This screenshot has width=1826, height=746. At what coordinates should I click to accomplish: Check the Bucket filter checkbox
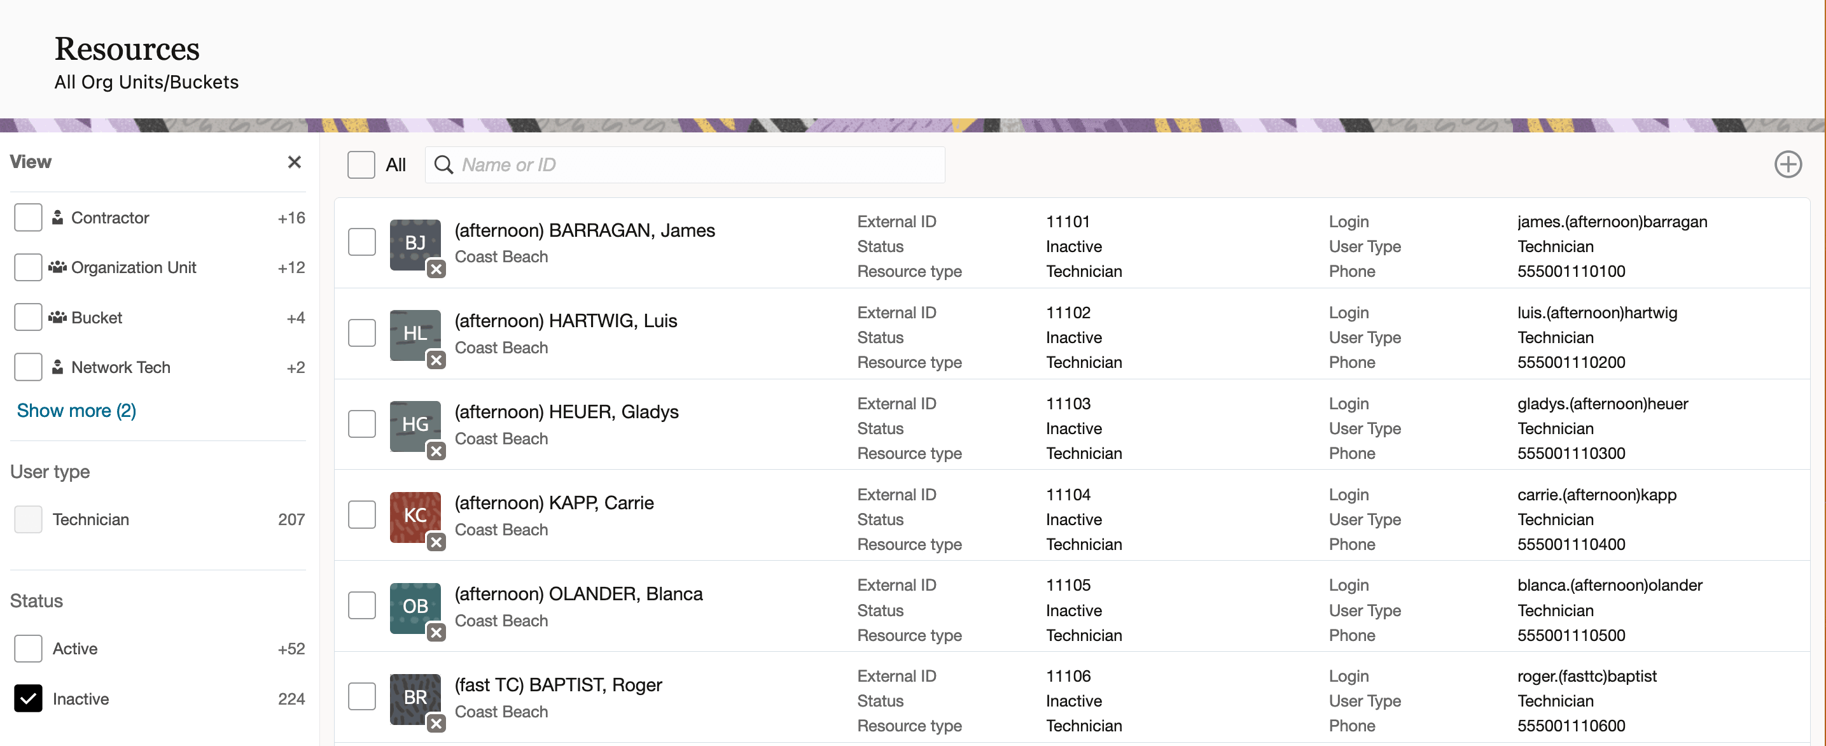coord(29,318)
